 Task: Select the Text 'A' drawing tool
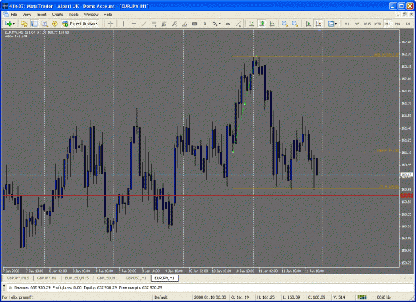(x=205, y=23)
